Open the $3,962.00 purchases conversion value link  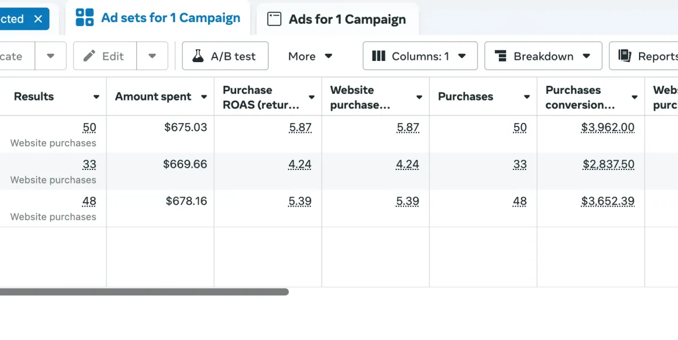(607, 128)
